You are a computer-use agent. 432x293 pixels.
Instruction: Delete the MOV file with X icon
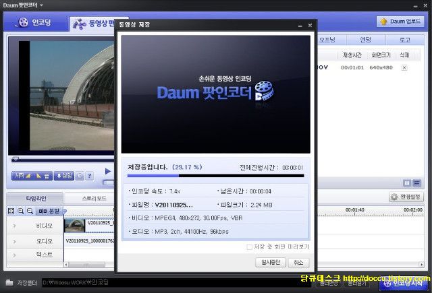pyautogui.click(x=404, y=67)
